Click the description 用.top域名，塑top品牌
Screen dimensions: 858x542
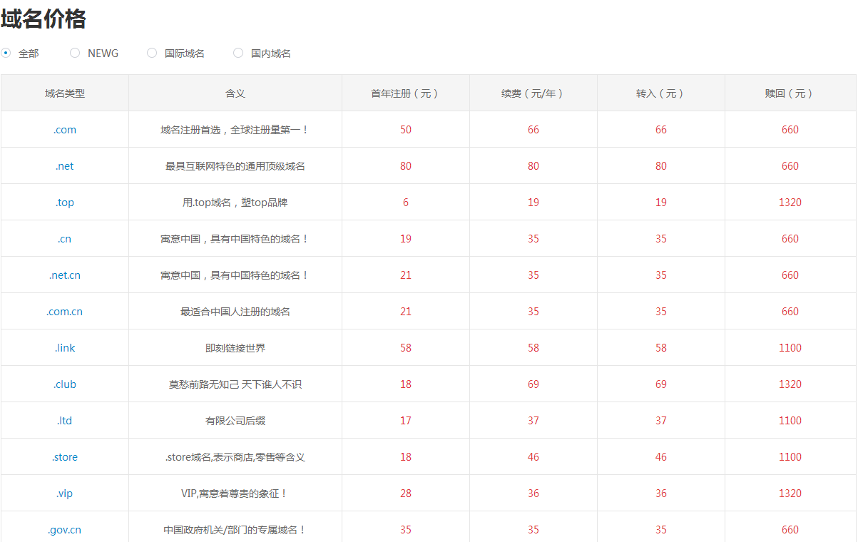tap(235, 203)
